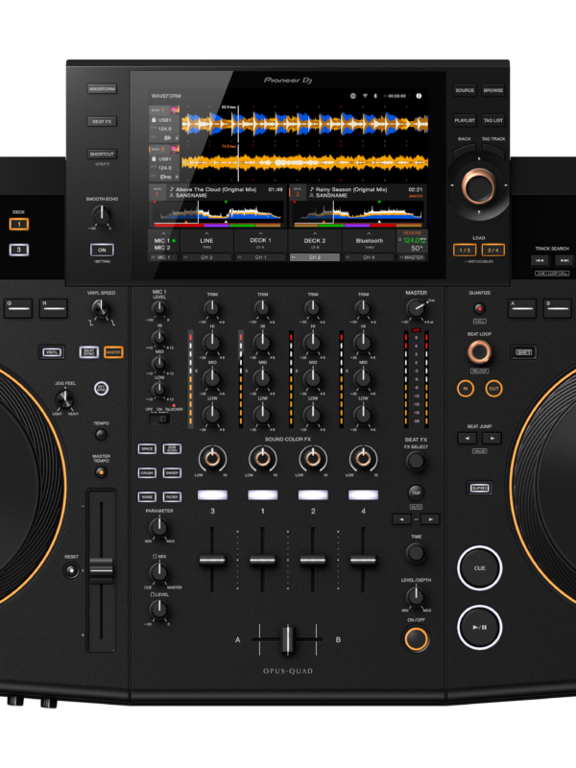The width and height of the screenshot is (576, 768).
Task: Toggle the SLIP REV button
Action: [479, 488]
